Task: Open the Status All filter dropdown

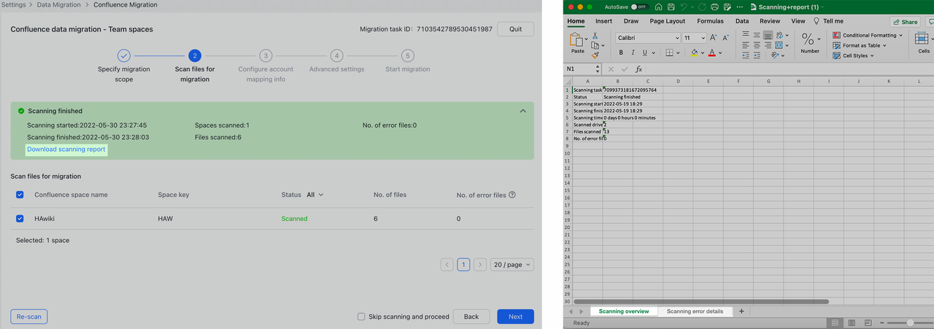Action: (314, 195)
